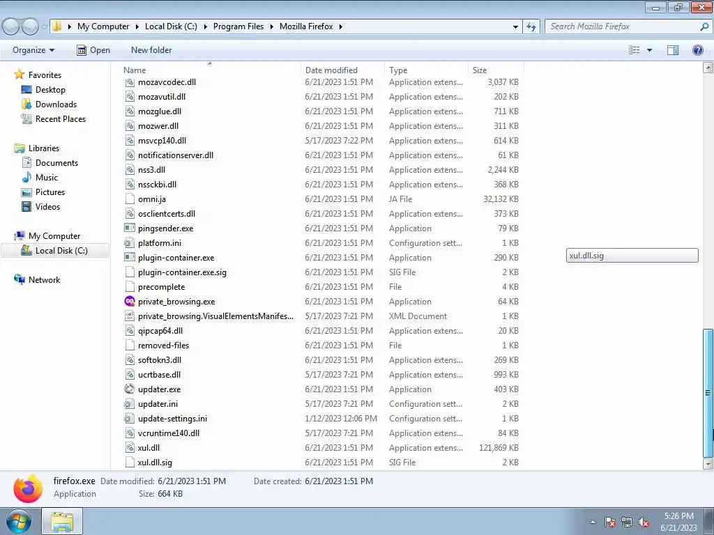Click the private_browsing.VisualElementsManifest XML icon
The image size is (714, 535).
(130, 316)
